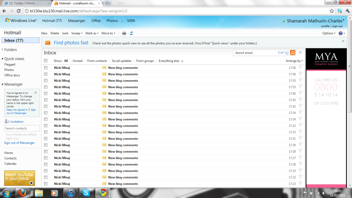This screenshot has height=198, width=352.
Task: Click the volume icon in system tray
Action: (x=324, y=193)
